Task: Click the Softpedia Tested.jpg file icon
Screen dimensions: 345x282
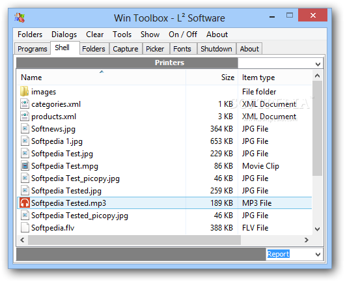Action: click(x=25, y=190)
